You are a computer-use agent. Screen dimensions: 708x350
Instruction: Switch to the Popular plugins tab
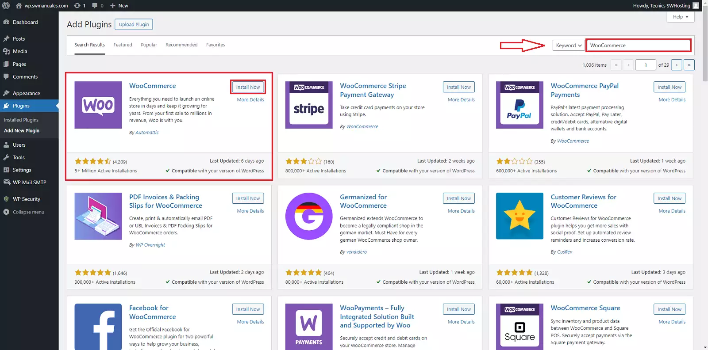(149, 45)
